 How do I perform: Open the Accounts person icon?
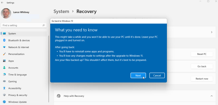[4, 68]
